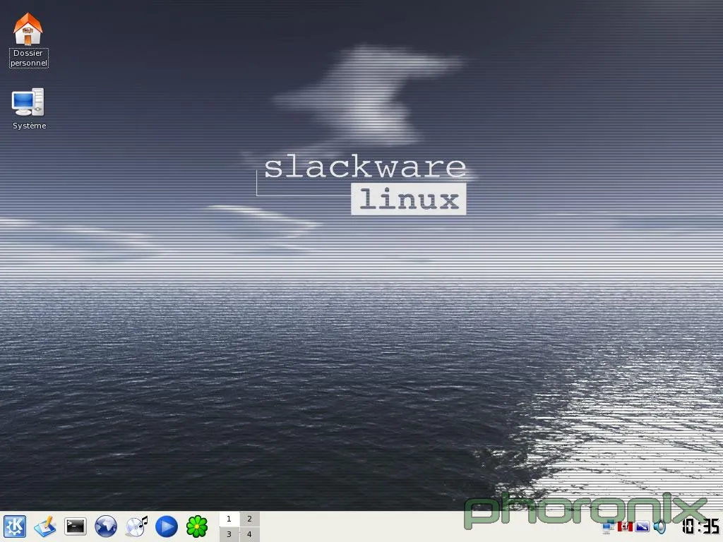Switch to virtual desktop 3
Screen dimensions: 723x542
tap(229, 534)
